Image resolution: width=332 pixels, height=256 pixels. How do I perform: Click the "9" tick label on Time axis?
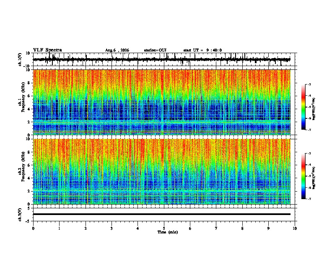268,228
